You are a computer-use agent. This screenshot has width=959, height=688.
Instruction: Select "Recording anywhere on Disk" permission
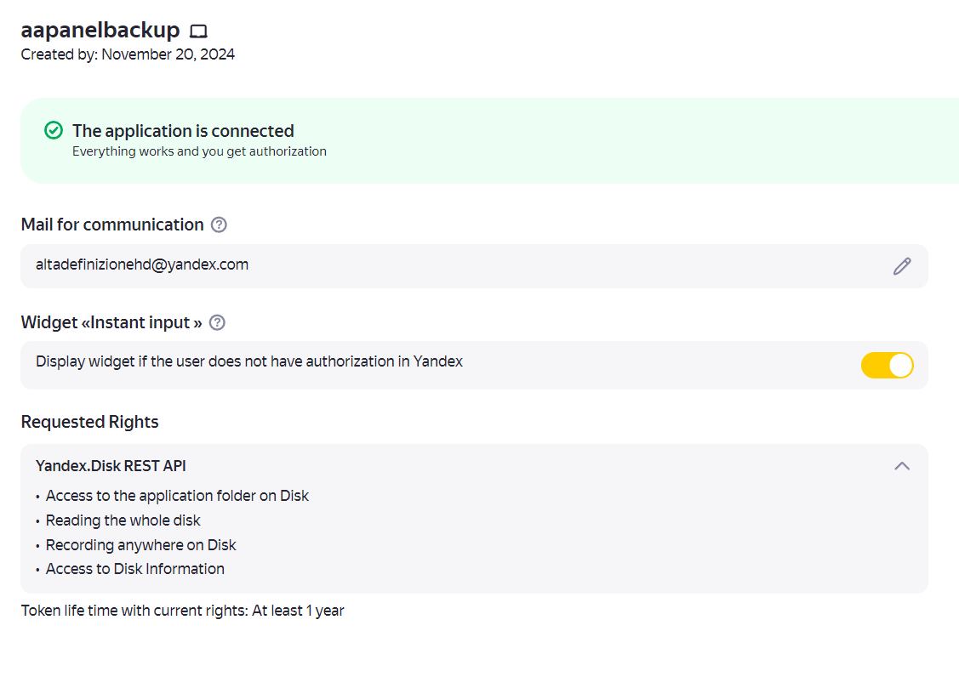(141, 545)
